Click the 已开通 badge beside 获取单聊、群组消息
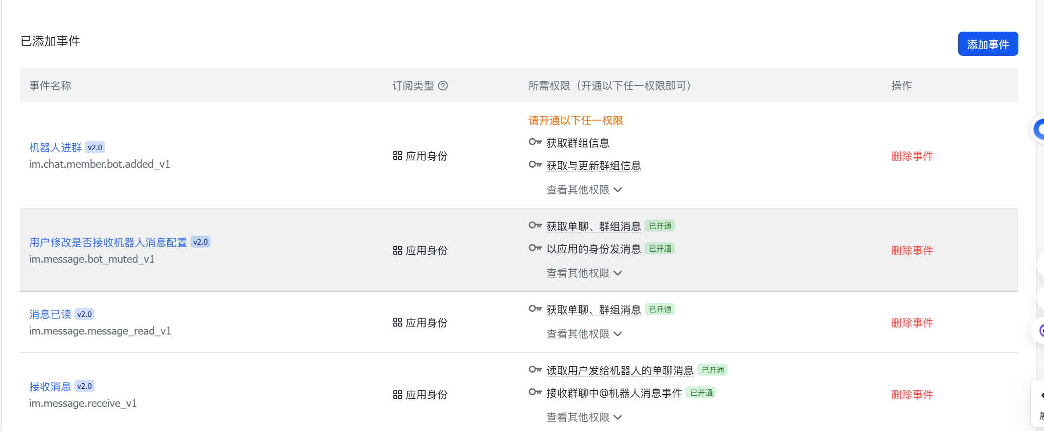The image size is (1044, 431). coord(659,226)
